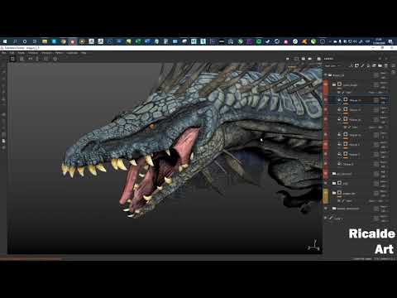Open blend mode dropdown of the selected layer

click(x=384, y=99)
